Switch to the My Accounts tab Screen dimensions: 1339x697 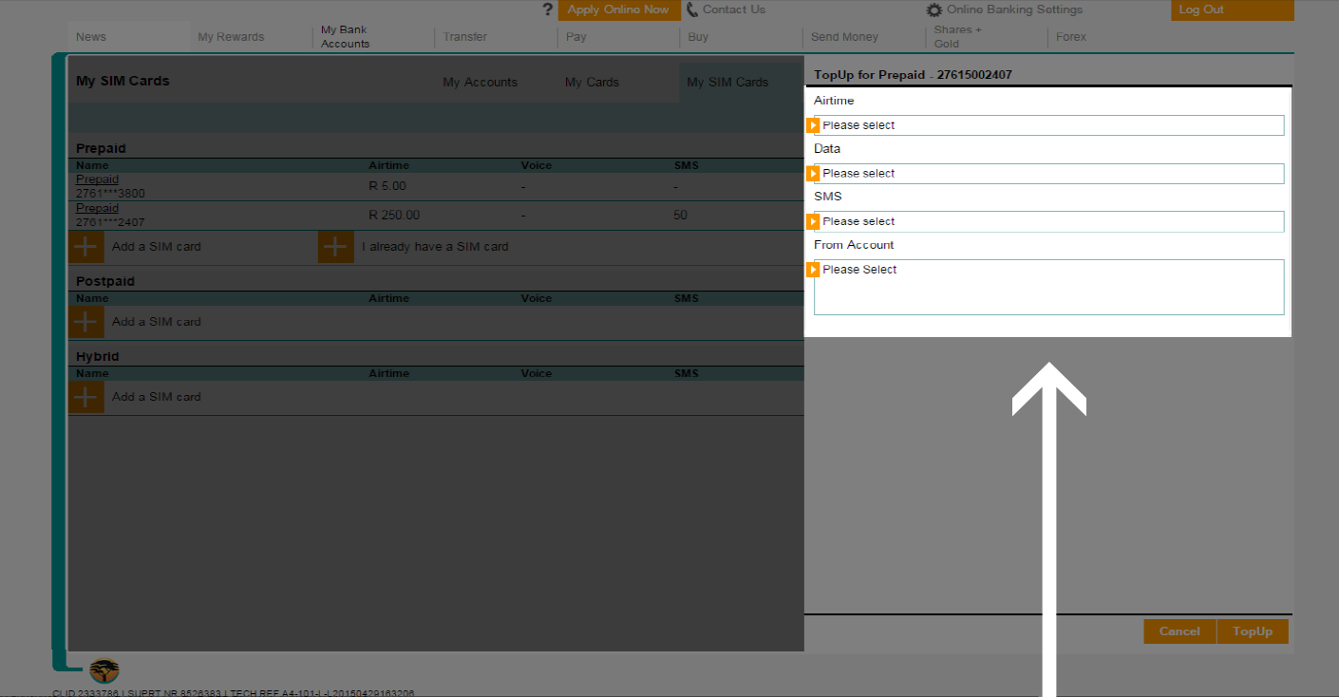click(480, 82)
